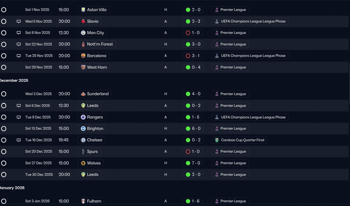Image resolution: width=350 pixels, height=206 pixels.
Task: Click the TV icon on the Chelsea fixture row
Action: tap(19, 140)
